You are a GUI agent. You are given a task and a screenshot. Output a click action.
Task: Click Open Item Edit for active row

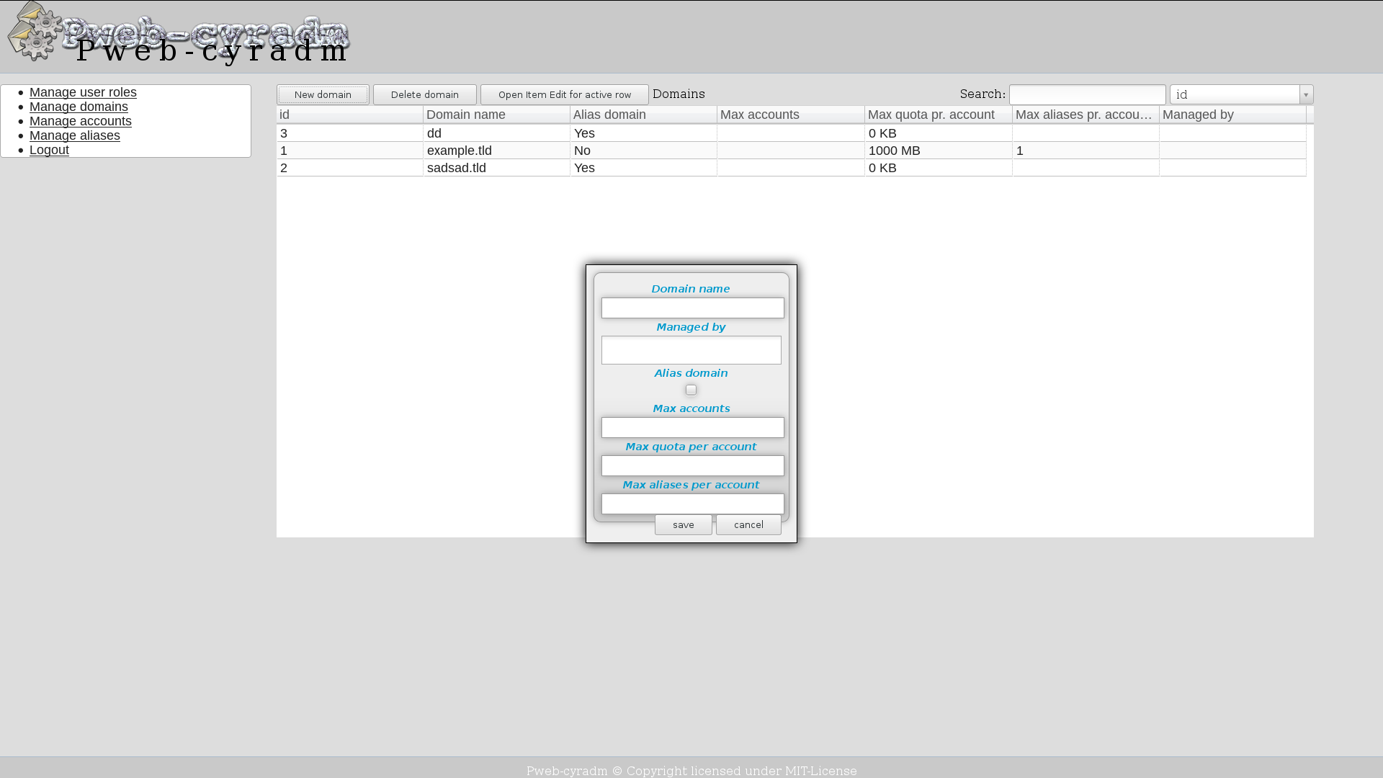(x=564, y=94)
